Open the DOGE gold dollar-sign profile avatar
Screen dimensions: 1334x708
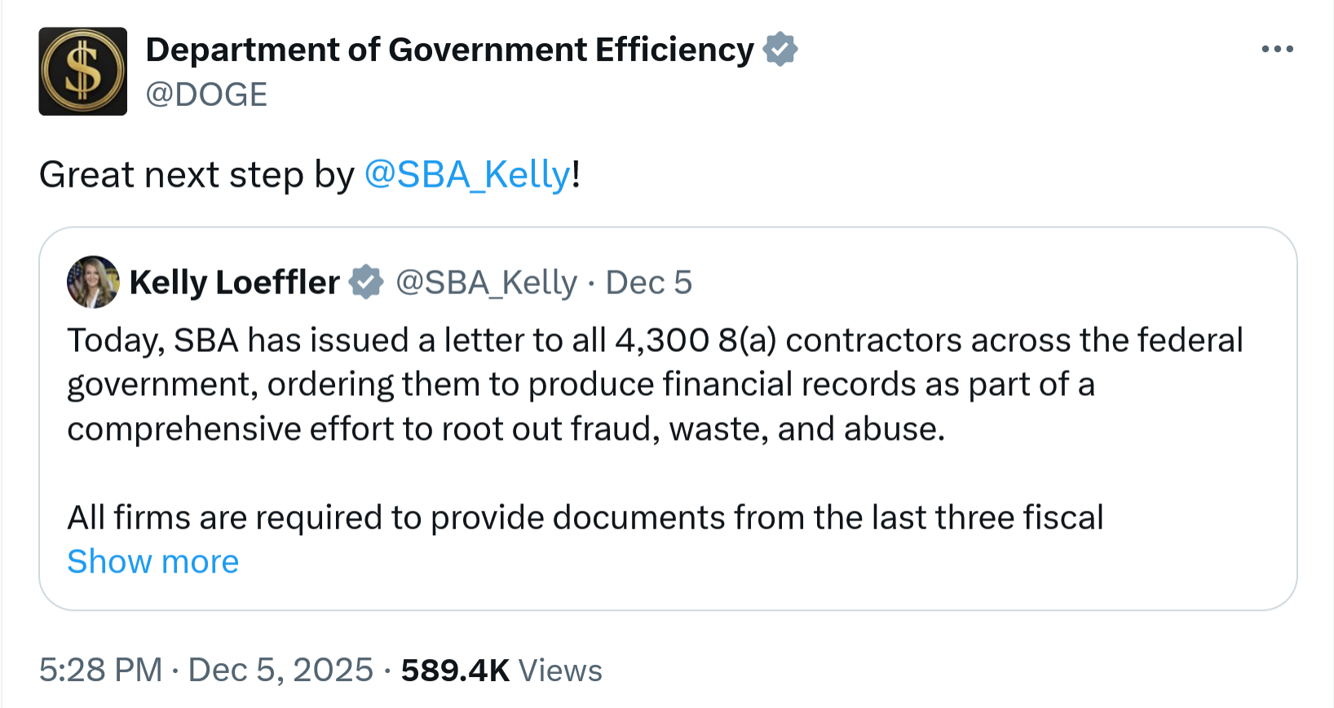tap(83, 72)
